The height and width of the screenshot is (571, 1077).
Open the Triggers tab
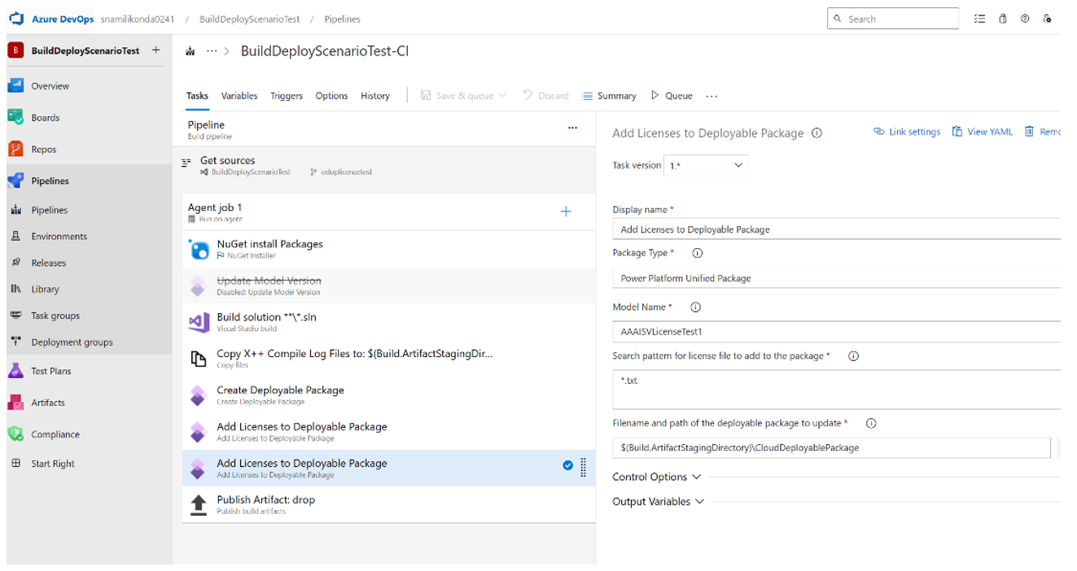pos(287,95)
